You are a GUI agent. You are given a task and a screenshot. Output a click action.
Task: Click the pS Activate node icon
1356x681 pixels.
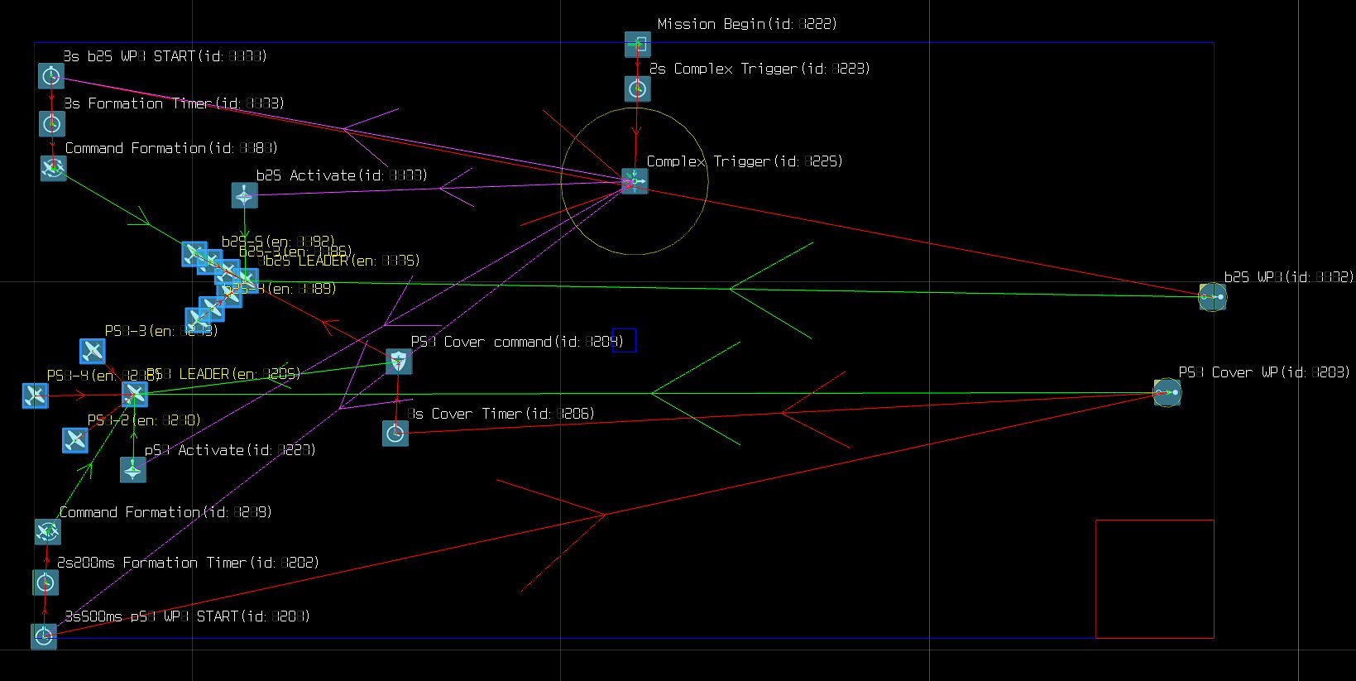point(133,470)
